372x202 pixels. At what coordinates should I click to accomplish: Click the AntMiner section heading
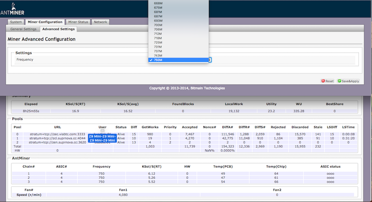pos(21,158)
